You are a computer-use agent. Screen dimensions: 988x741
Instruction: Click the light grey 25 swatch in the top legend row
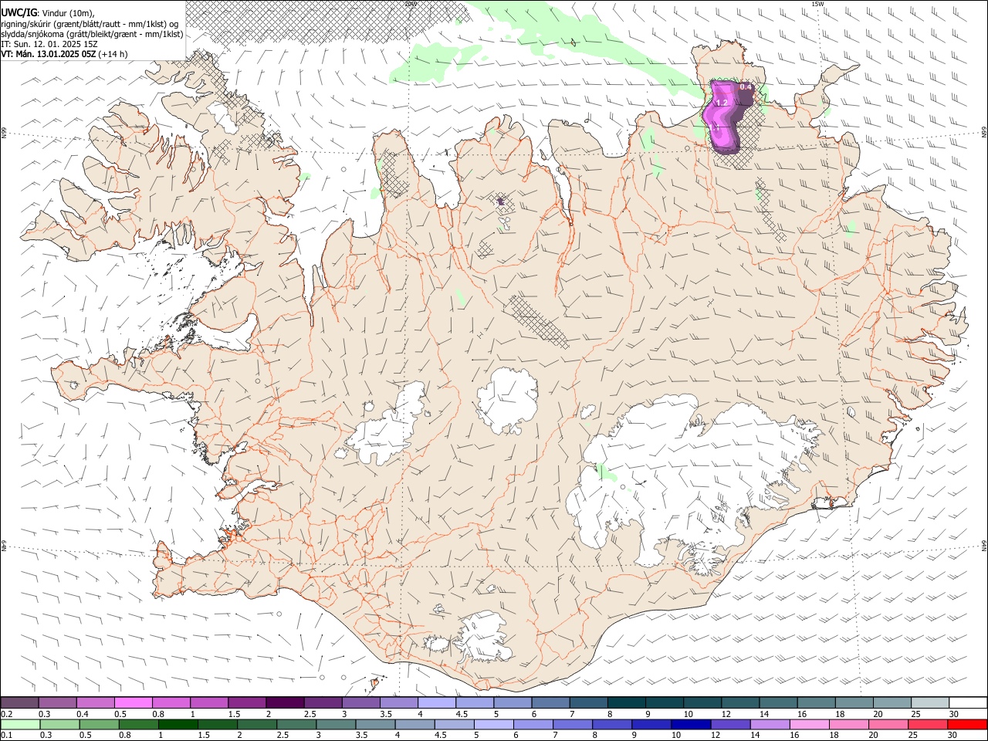click(x=930, y=703)
